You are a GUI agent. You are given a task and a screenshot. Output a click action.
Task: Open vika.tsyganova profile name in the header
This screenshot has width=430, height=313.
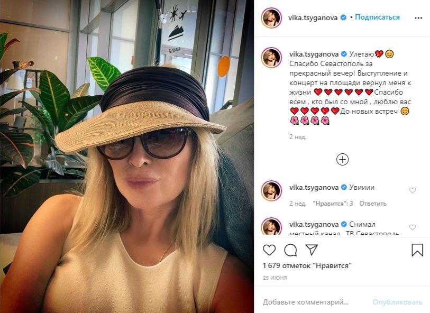click(313, 18)
